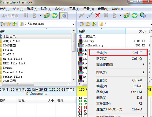Click the disconnect plug icon

pos(89,15)
